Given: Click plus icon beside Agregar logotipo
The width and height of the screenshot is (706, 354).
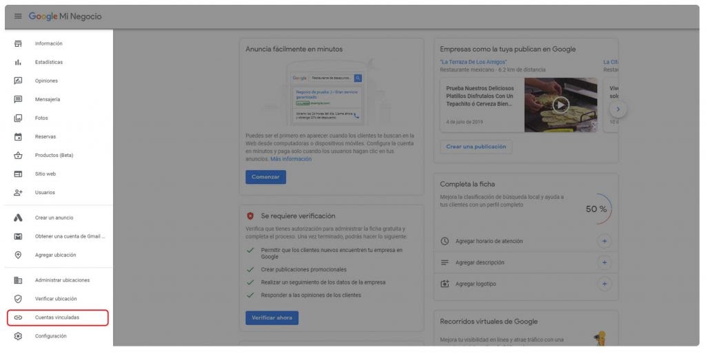Looking at the screenshot, I should (x=604, y=284).
